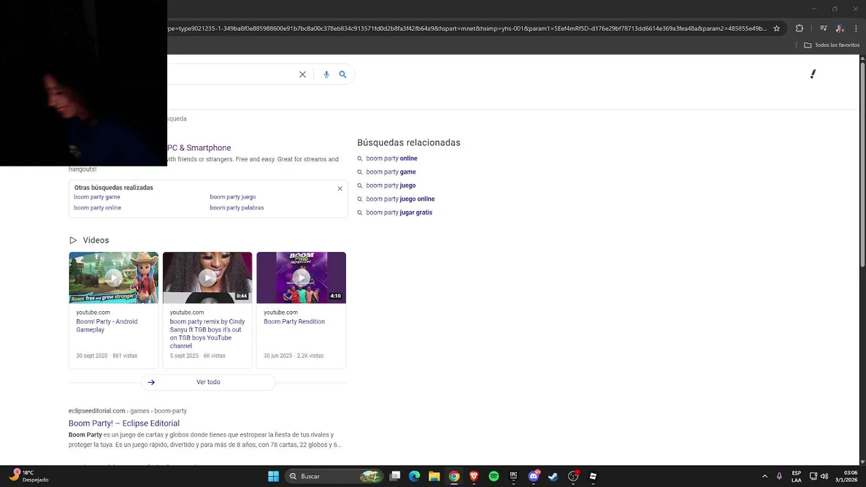Launch Brave browser from the taskbar
The height and width of the screenshot is (487, 866).
474,476
